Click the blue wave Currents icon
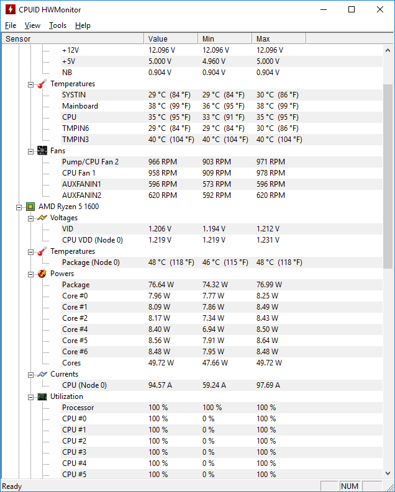This screenshot has height=492, width=395. coord(42,374)
